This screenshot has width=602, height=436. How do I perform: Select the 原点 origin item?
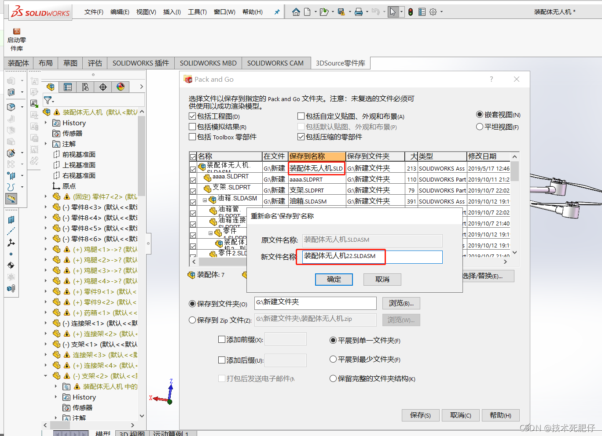pos(69,186)
